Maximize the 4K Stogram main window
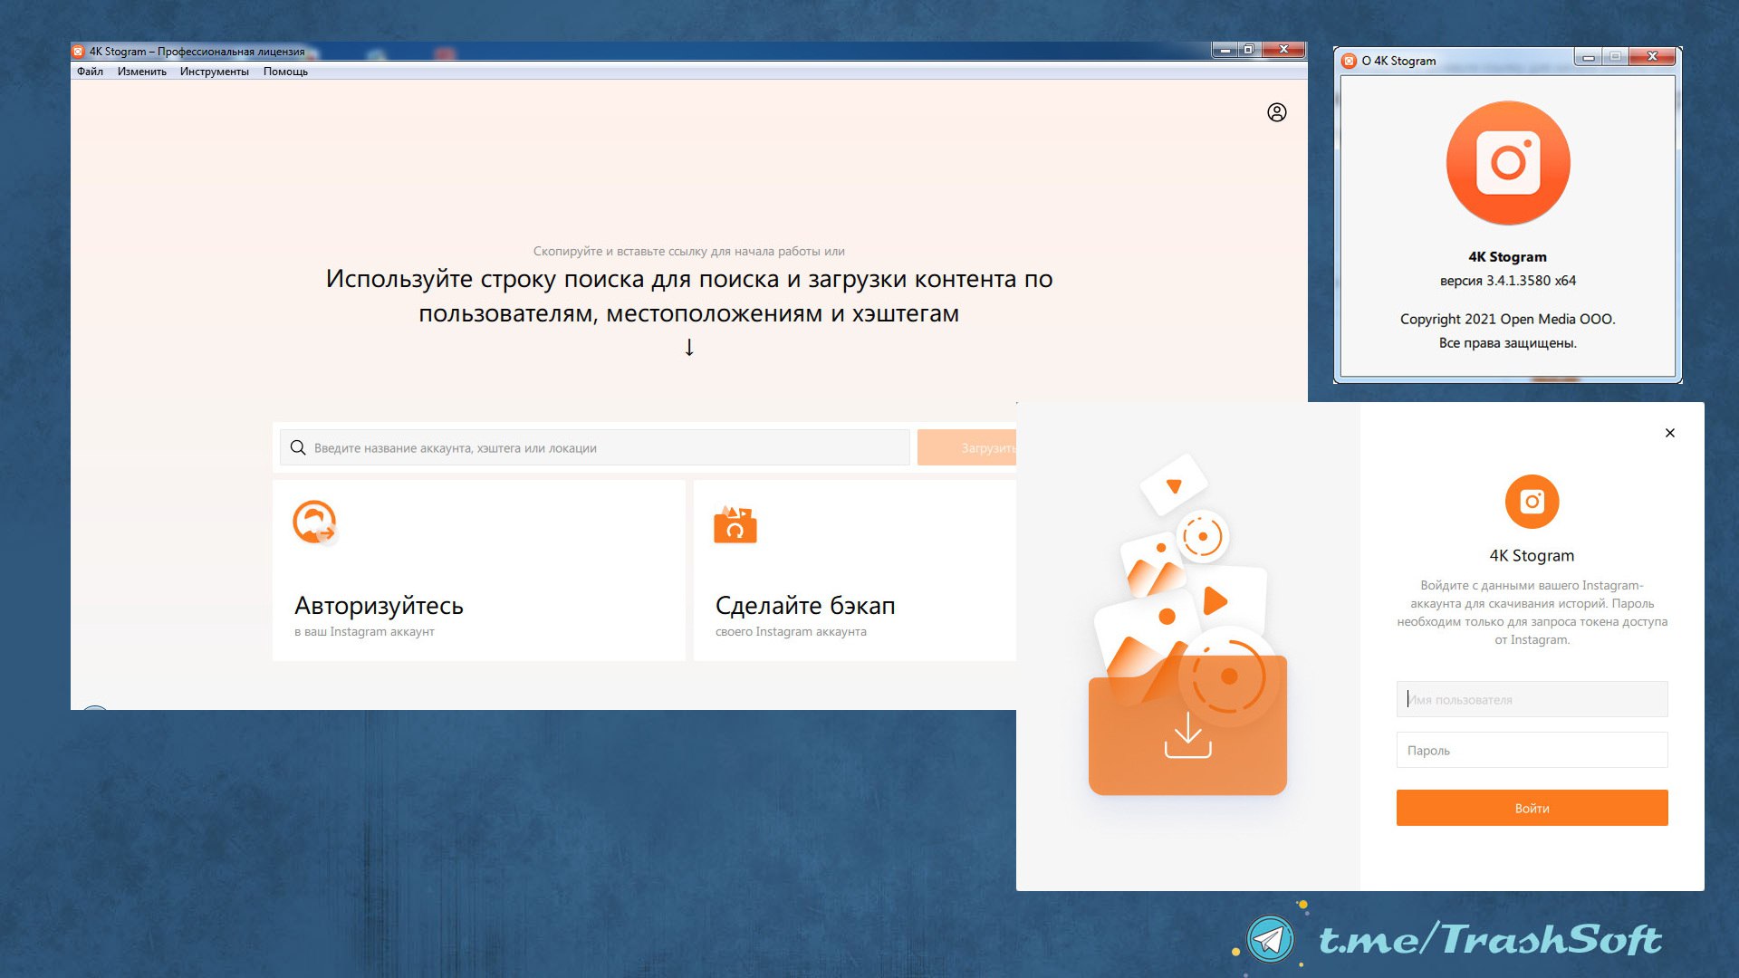Image resolution: width=1739 pixels, height=978 pixels. (x=1248, y=50)
